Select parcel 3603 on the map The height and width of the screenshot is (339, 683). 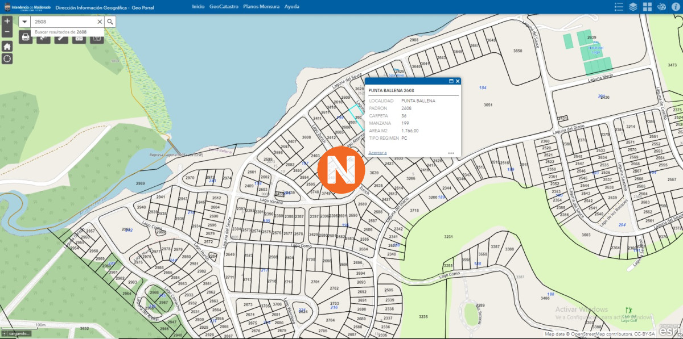tap(586, 235)
